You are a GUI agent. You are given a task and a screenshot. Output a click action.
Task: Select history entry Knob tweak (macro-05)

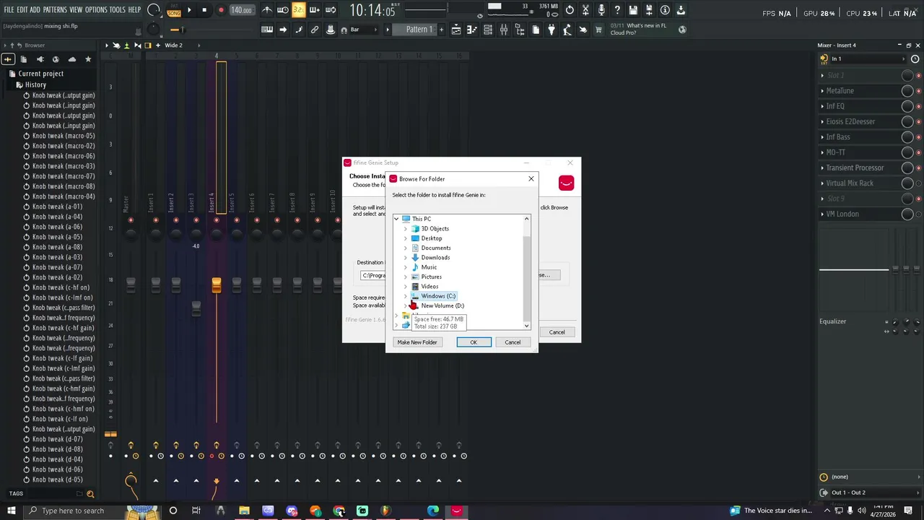click(x=64, y=136)
